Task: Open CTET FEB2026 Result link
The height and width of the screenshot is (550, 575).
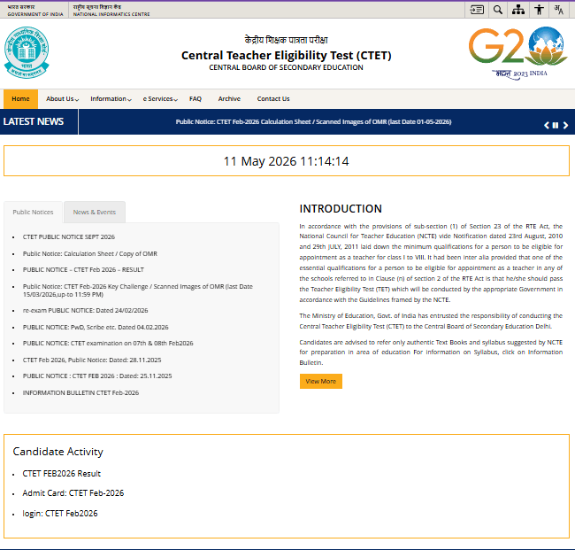Action: click(x=62, y=474)
